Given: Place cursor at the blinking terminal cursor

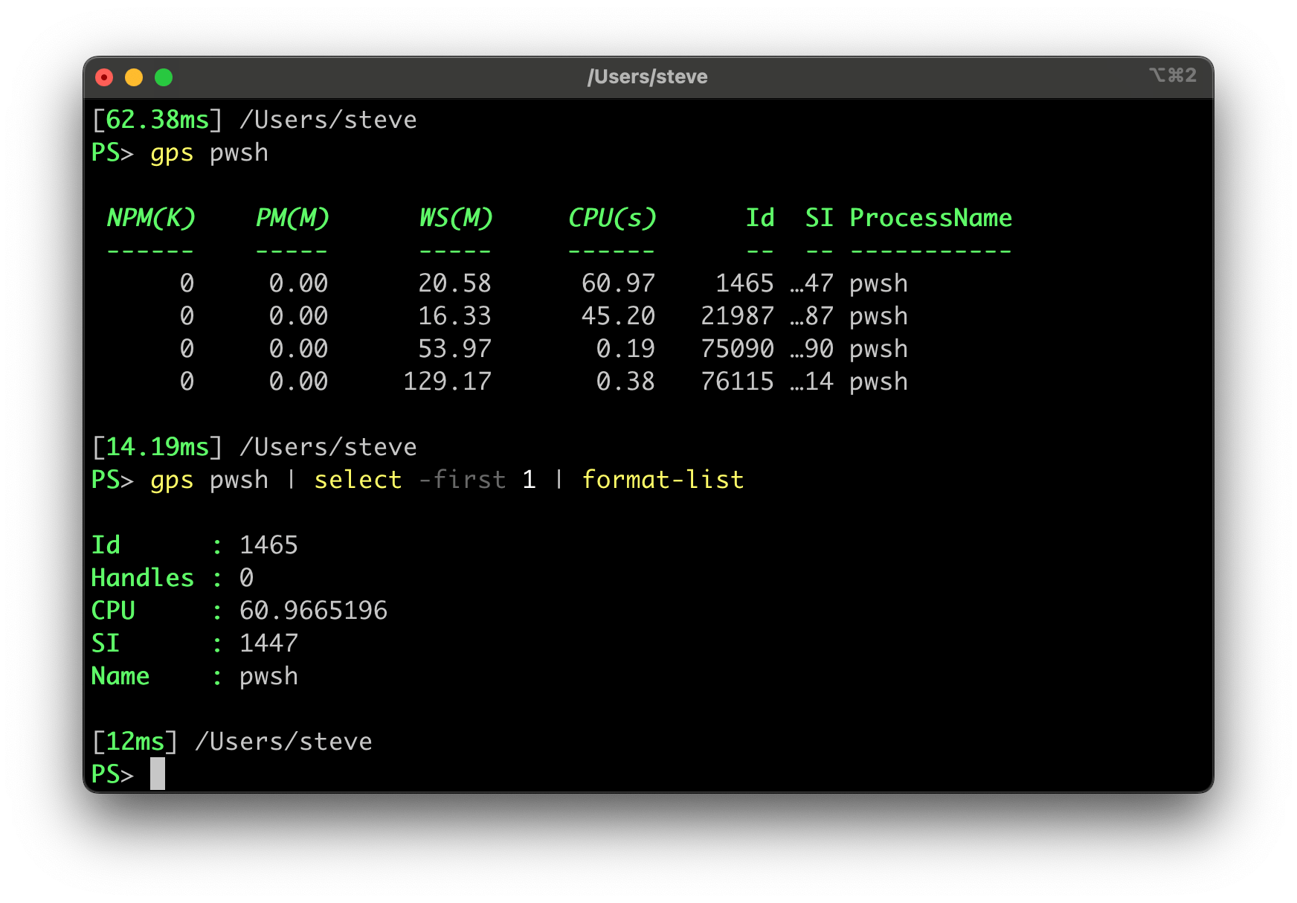Looking at the screenshot, I should [x=158, y=773].
